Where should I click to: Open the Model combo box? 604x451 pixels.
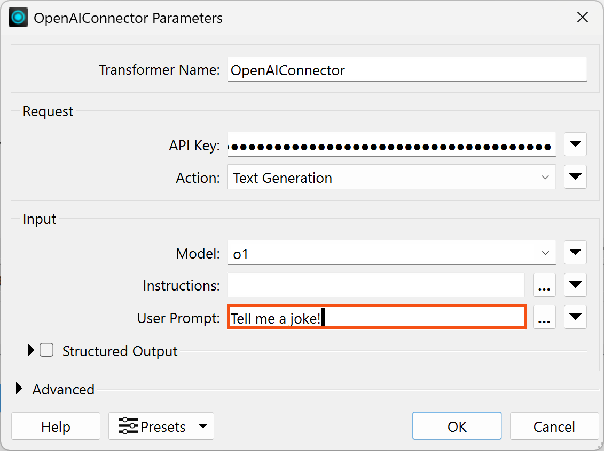point(391,253)
